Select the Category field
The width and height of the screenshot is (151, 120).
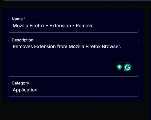point(73,90)
